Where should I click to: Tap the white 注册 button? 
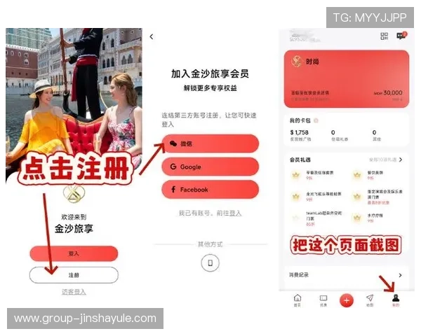74,275
